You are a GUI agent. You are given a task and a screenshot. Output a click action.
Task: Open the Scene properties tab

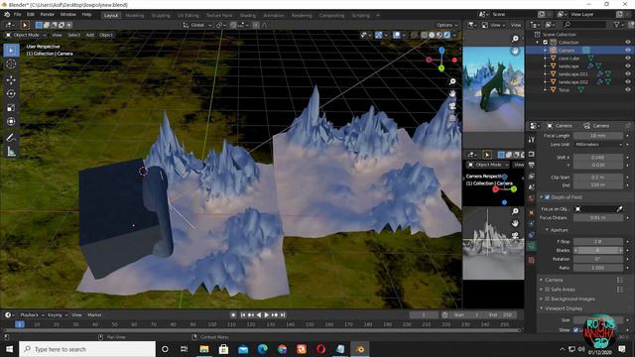pyautogui.click(x=532, y=187)
